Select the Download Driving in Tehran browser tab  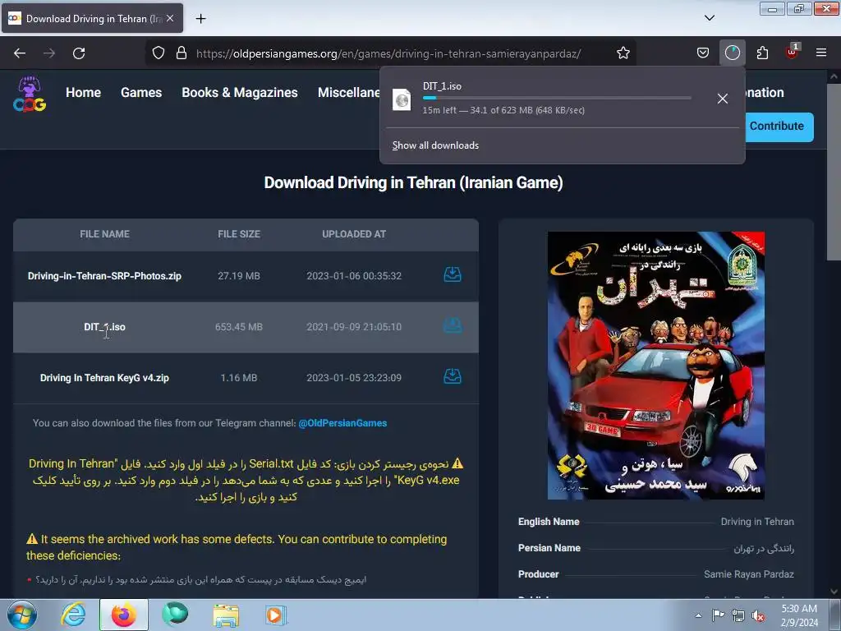92,18
